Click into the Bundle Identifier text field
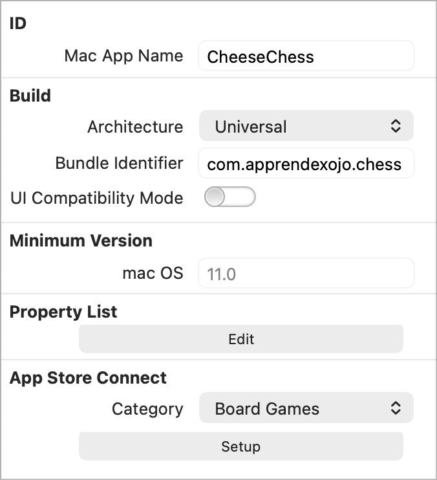Image resolution: width=437 pixels, height=480 pixels. click(x=306, y=164)
